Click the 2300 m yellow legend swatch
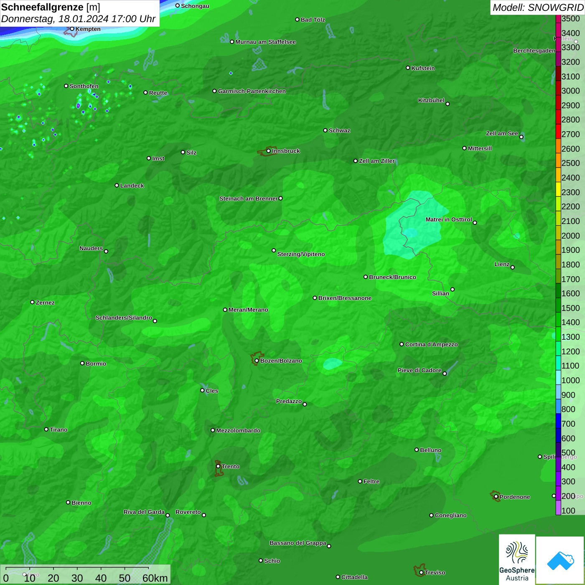Viewport: 585px width, 585px height. tap(558, 189)
